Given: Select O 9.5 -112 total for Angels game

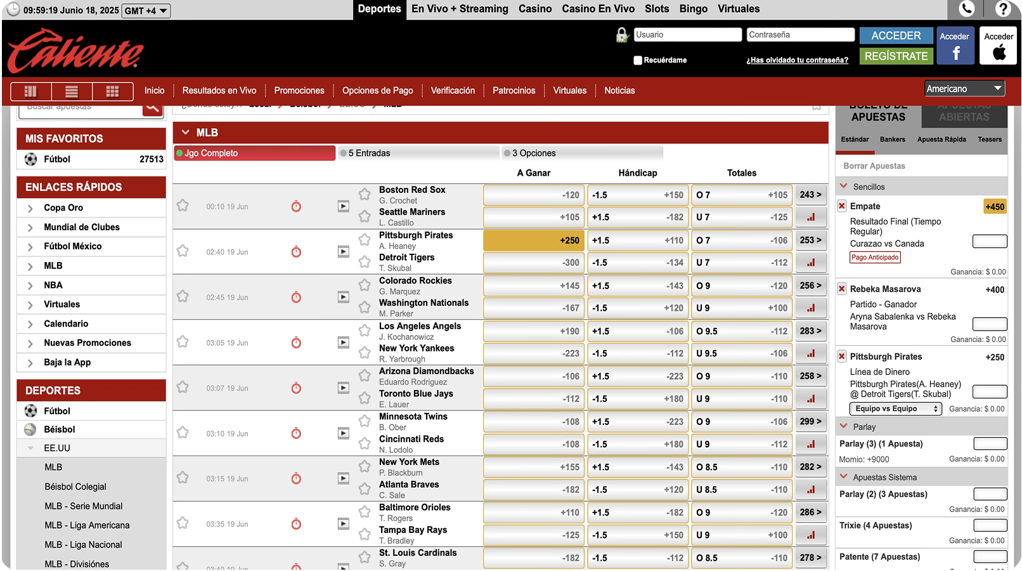Looking at the screenshot, I should (742, 331).
